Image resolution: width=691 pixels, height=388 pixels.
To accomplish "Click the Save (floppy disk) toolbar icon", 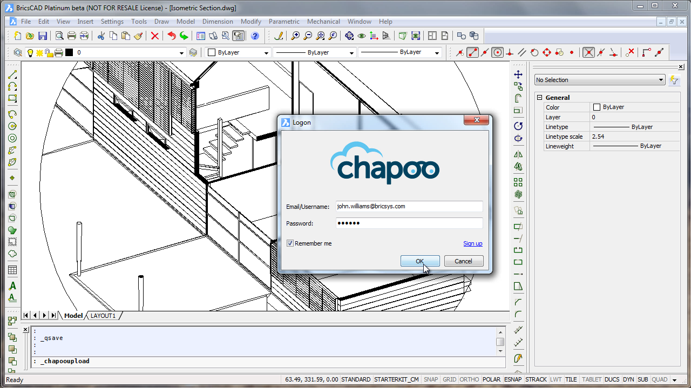I will point(43,36).
